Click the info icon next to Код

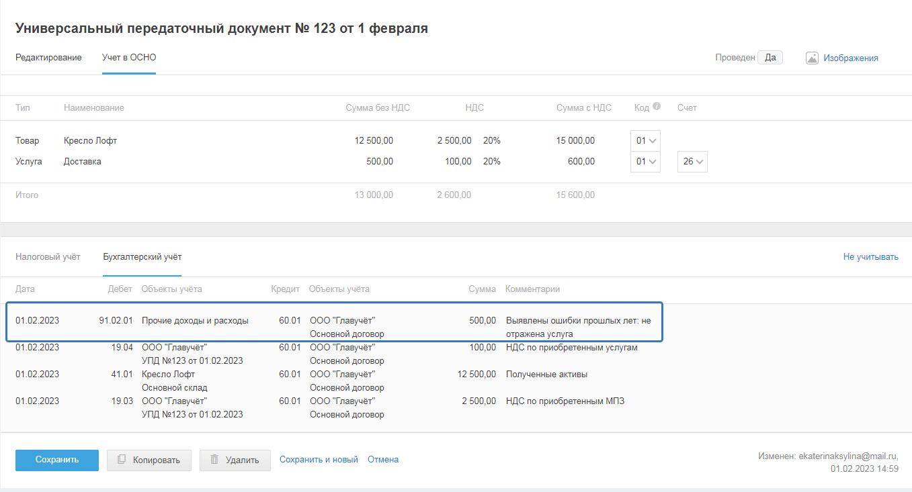pyautogui.click(x=657, y=106)
